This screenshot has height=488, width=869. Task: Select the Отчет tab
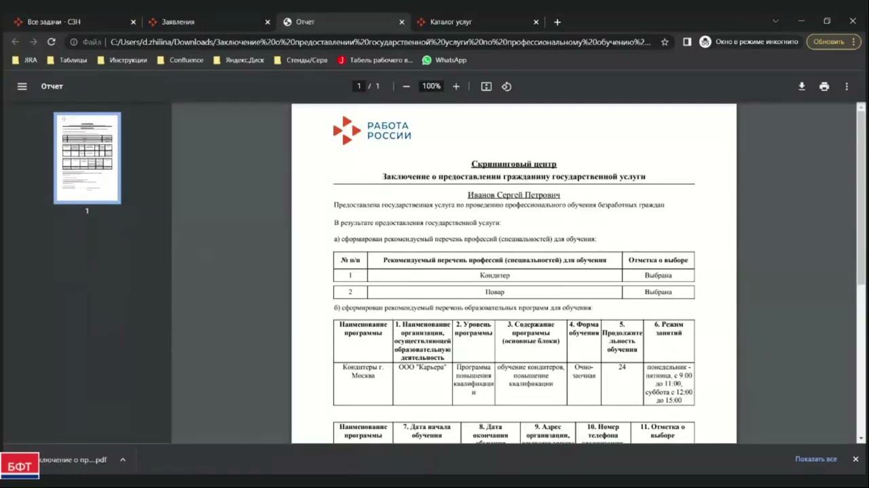pos(344,22)
